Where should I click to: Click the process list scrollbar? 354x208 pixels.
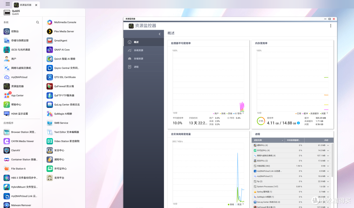[x=332, y=160]
